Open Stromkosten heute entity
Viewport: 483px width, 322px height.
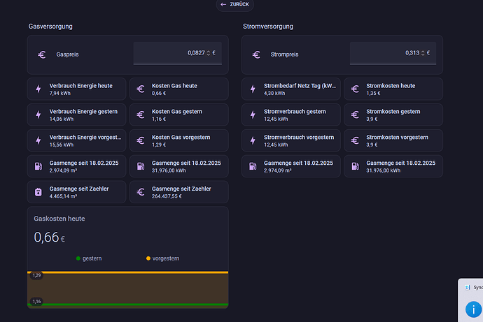(393, 89)
